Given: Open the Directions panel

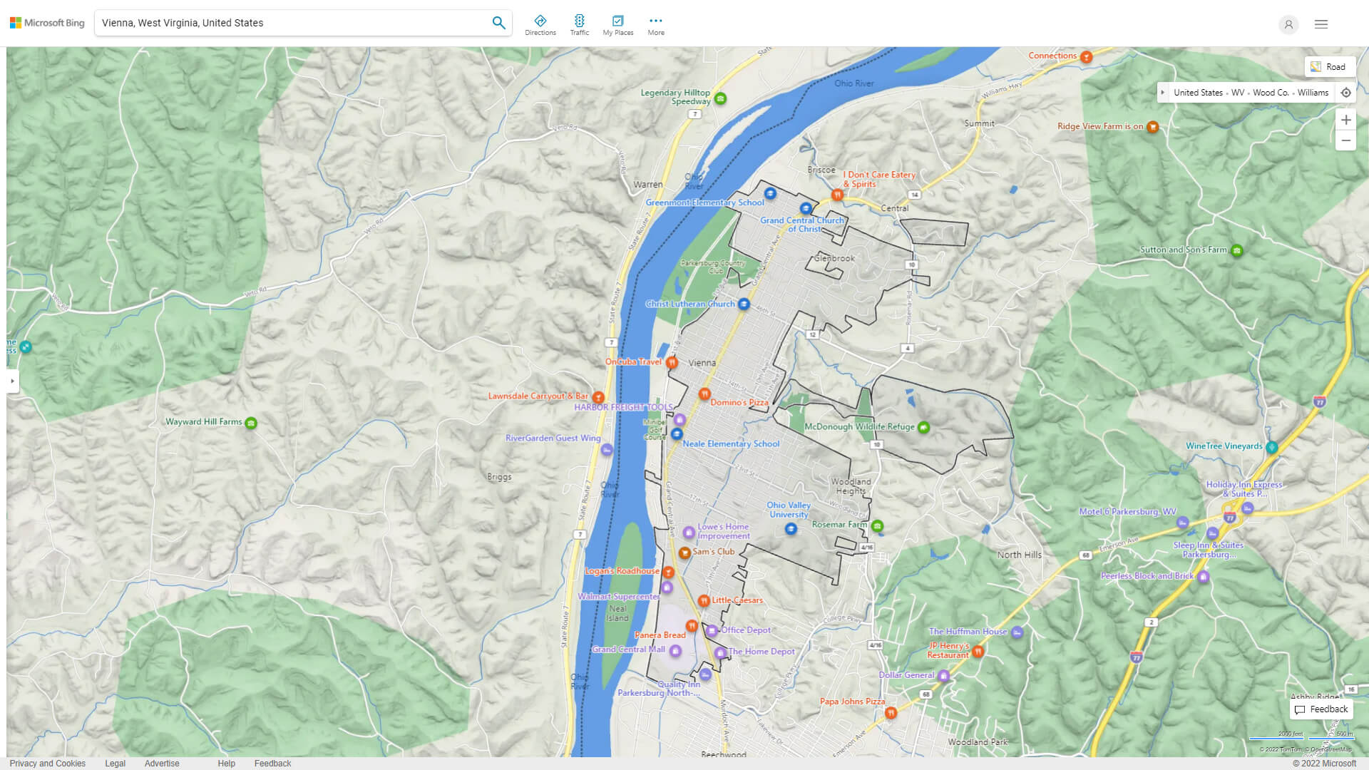Looking at the screenshot, I should [x=540, y=24].
